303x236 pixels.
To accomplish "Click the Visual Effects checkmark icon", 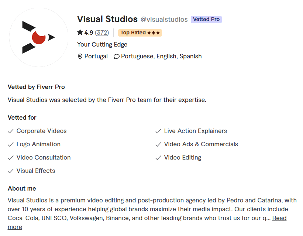I will (x=11, y=171).
